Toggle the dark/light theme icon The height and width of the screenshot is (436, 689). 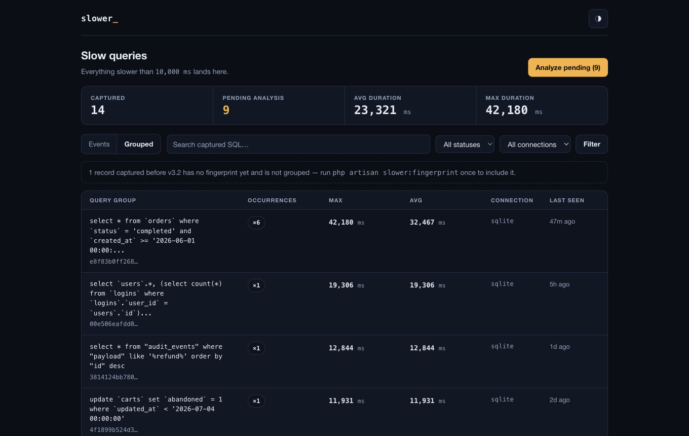(598, 19)
